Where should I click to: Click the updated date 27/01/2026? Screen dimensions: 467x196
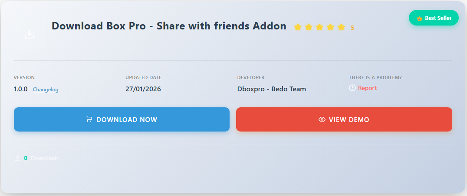point(143,89)
